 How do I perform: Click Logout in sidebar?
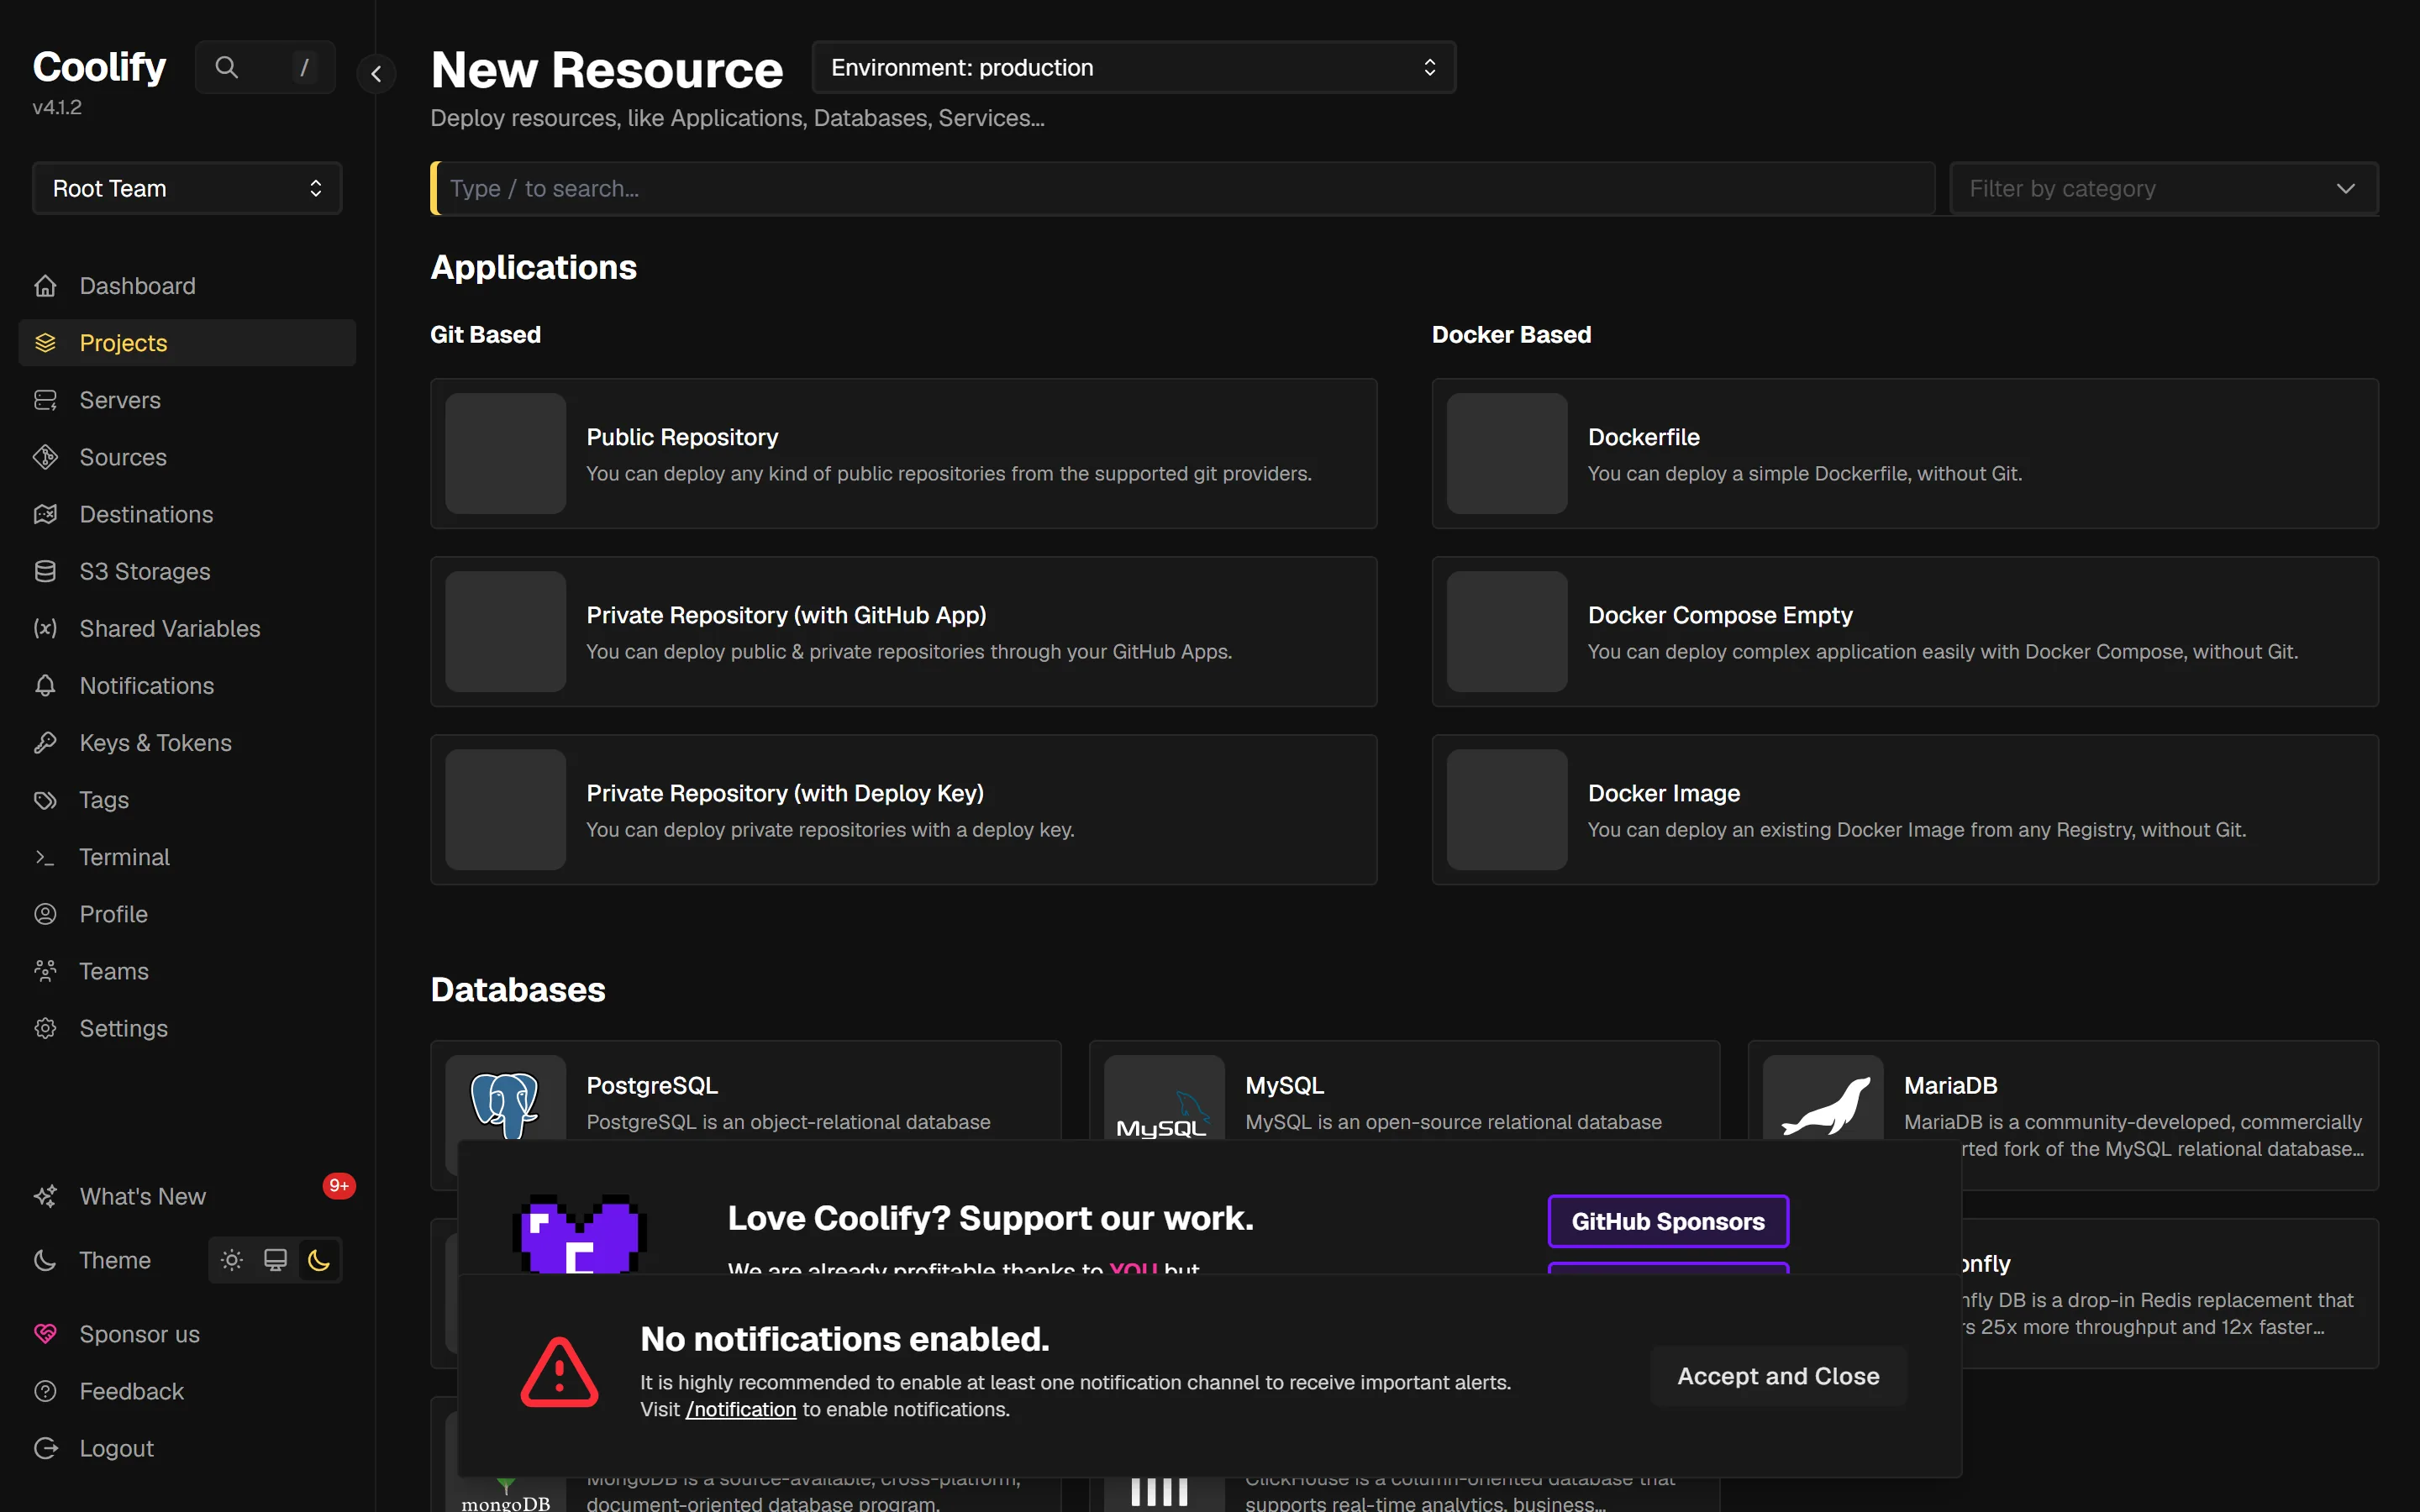[187, 1448]
